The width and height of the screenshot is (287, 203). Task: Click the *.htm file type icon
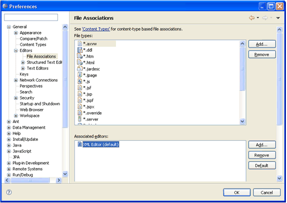tap(80, 56)
